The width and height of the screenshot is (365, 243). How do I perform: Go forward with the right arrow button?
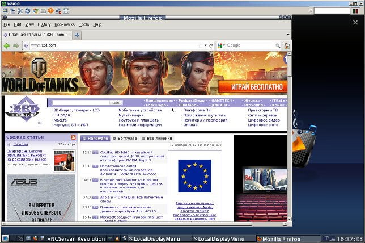(16, 46)
